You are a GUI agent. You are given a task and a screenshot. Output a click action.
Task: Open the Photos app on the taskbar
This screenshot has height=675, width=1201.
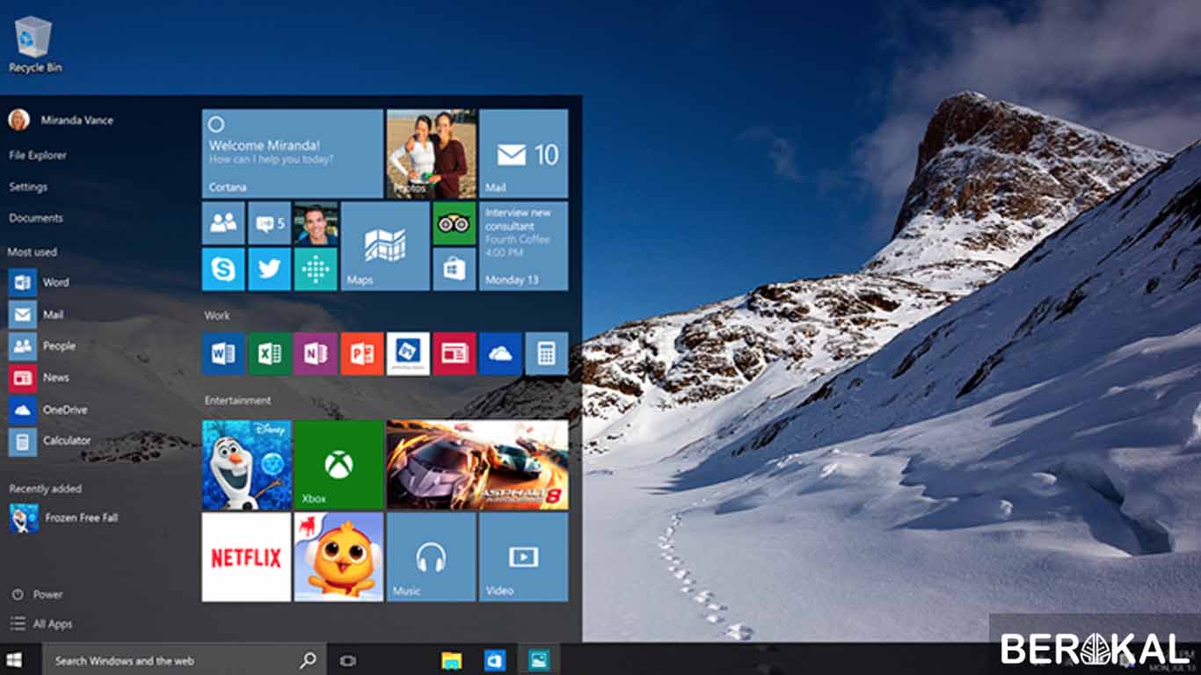[539, 660]
